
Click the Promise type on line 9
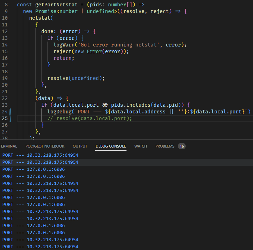pos(46,11)
